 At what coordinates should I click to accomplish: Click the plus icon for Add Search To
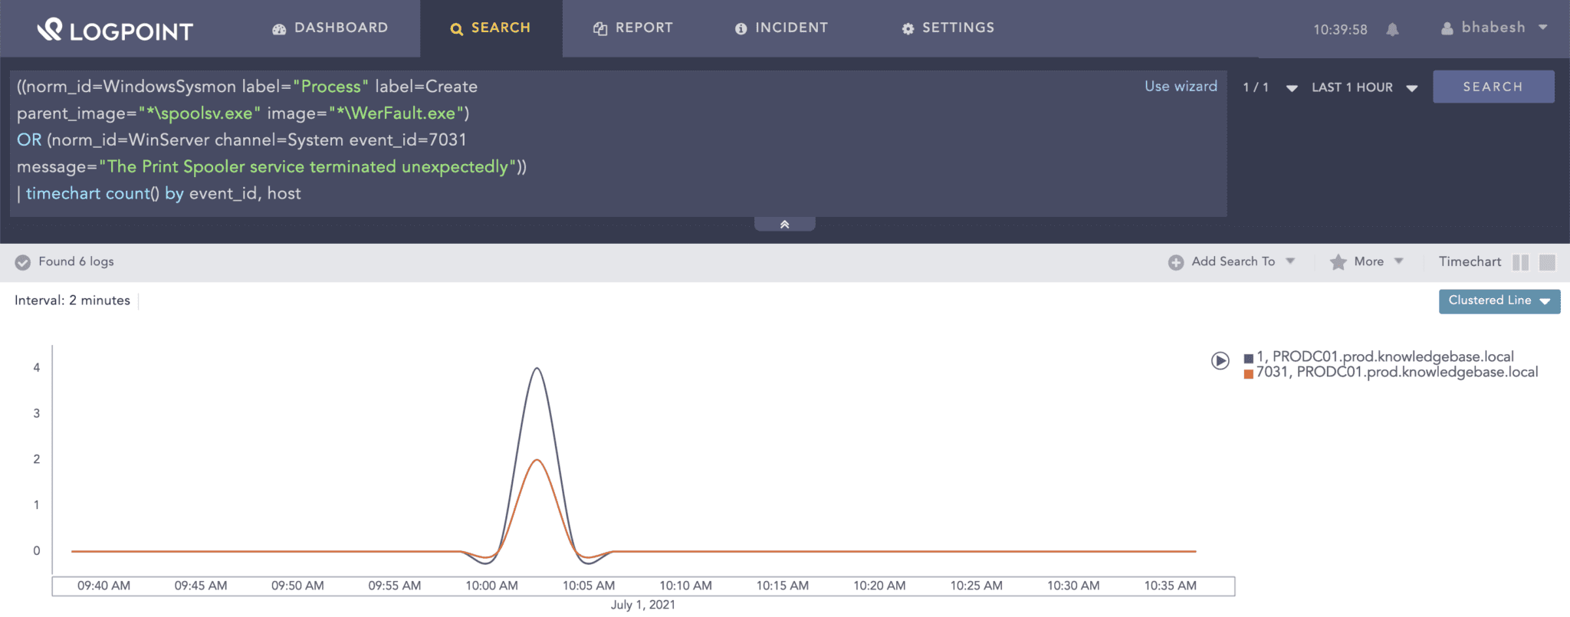pyautogui.click(x=1175, y=262)
